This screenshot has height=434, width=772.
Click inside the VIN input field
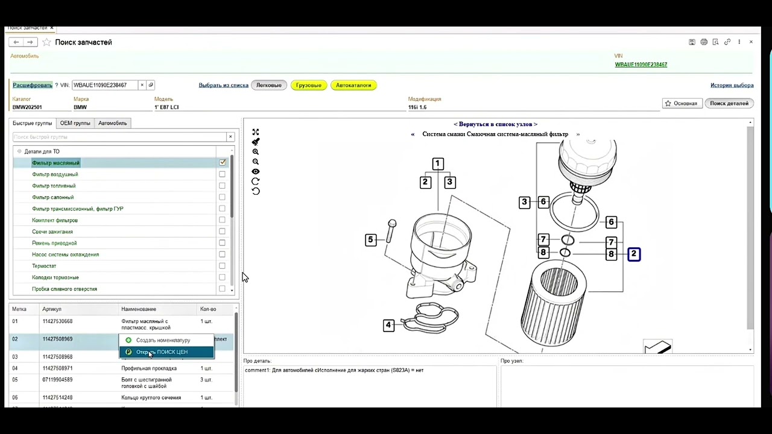[x=104, y=85]
